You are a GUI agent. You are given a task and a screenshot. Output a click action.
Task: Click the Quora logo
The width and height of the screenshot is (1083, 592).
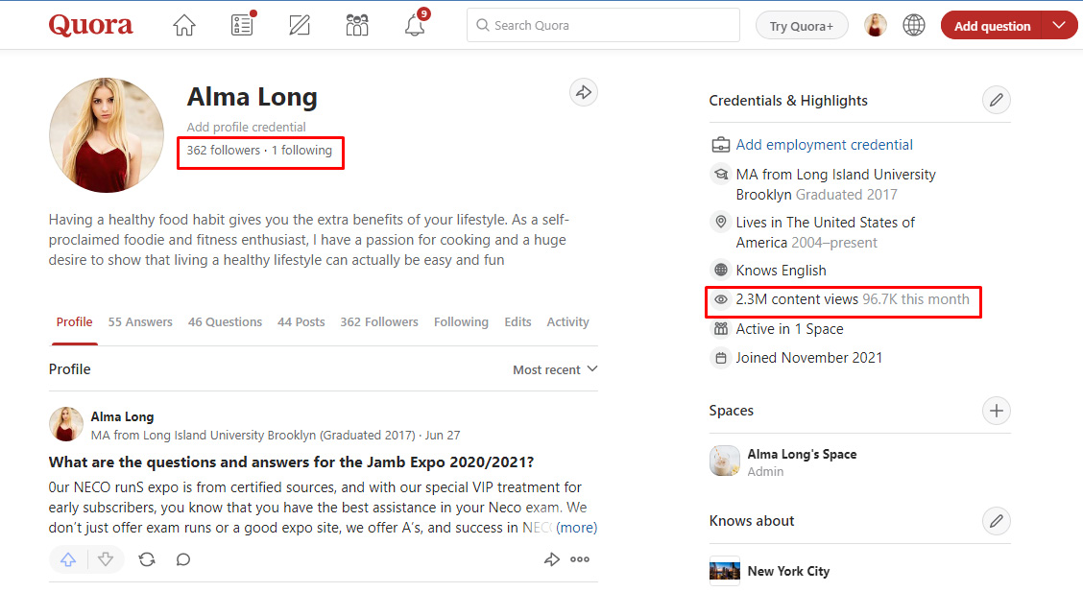point(90,26)
